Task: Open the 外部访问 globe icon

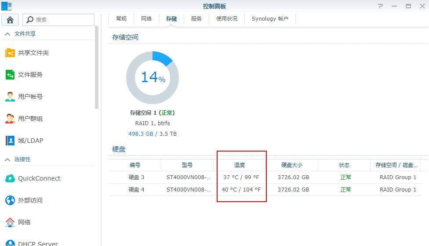Action: (x=10, y=200)
